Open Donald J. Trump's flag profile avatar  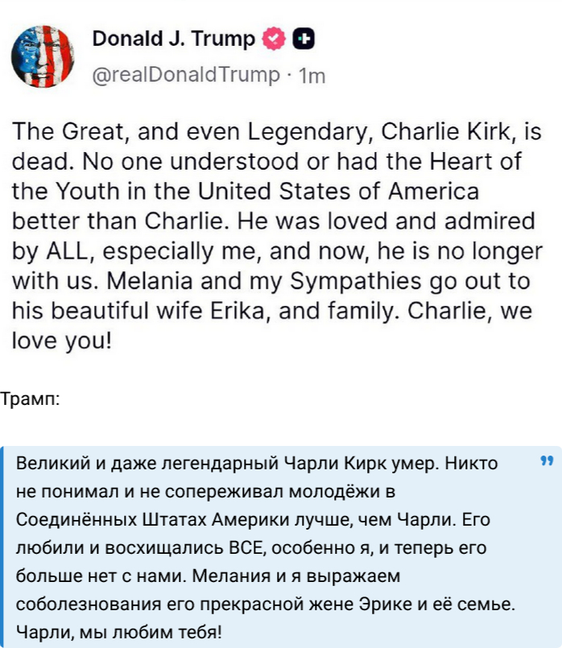[43, 56]
